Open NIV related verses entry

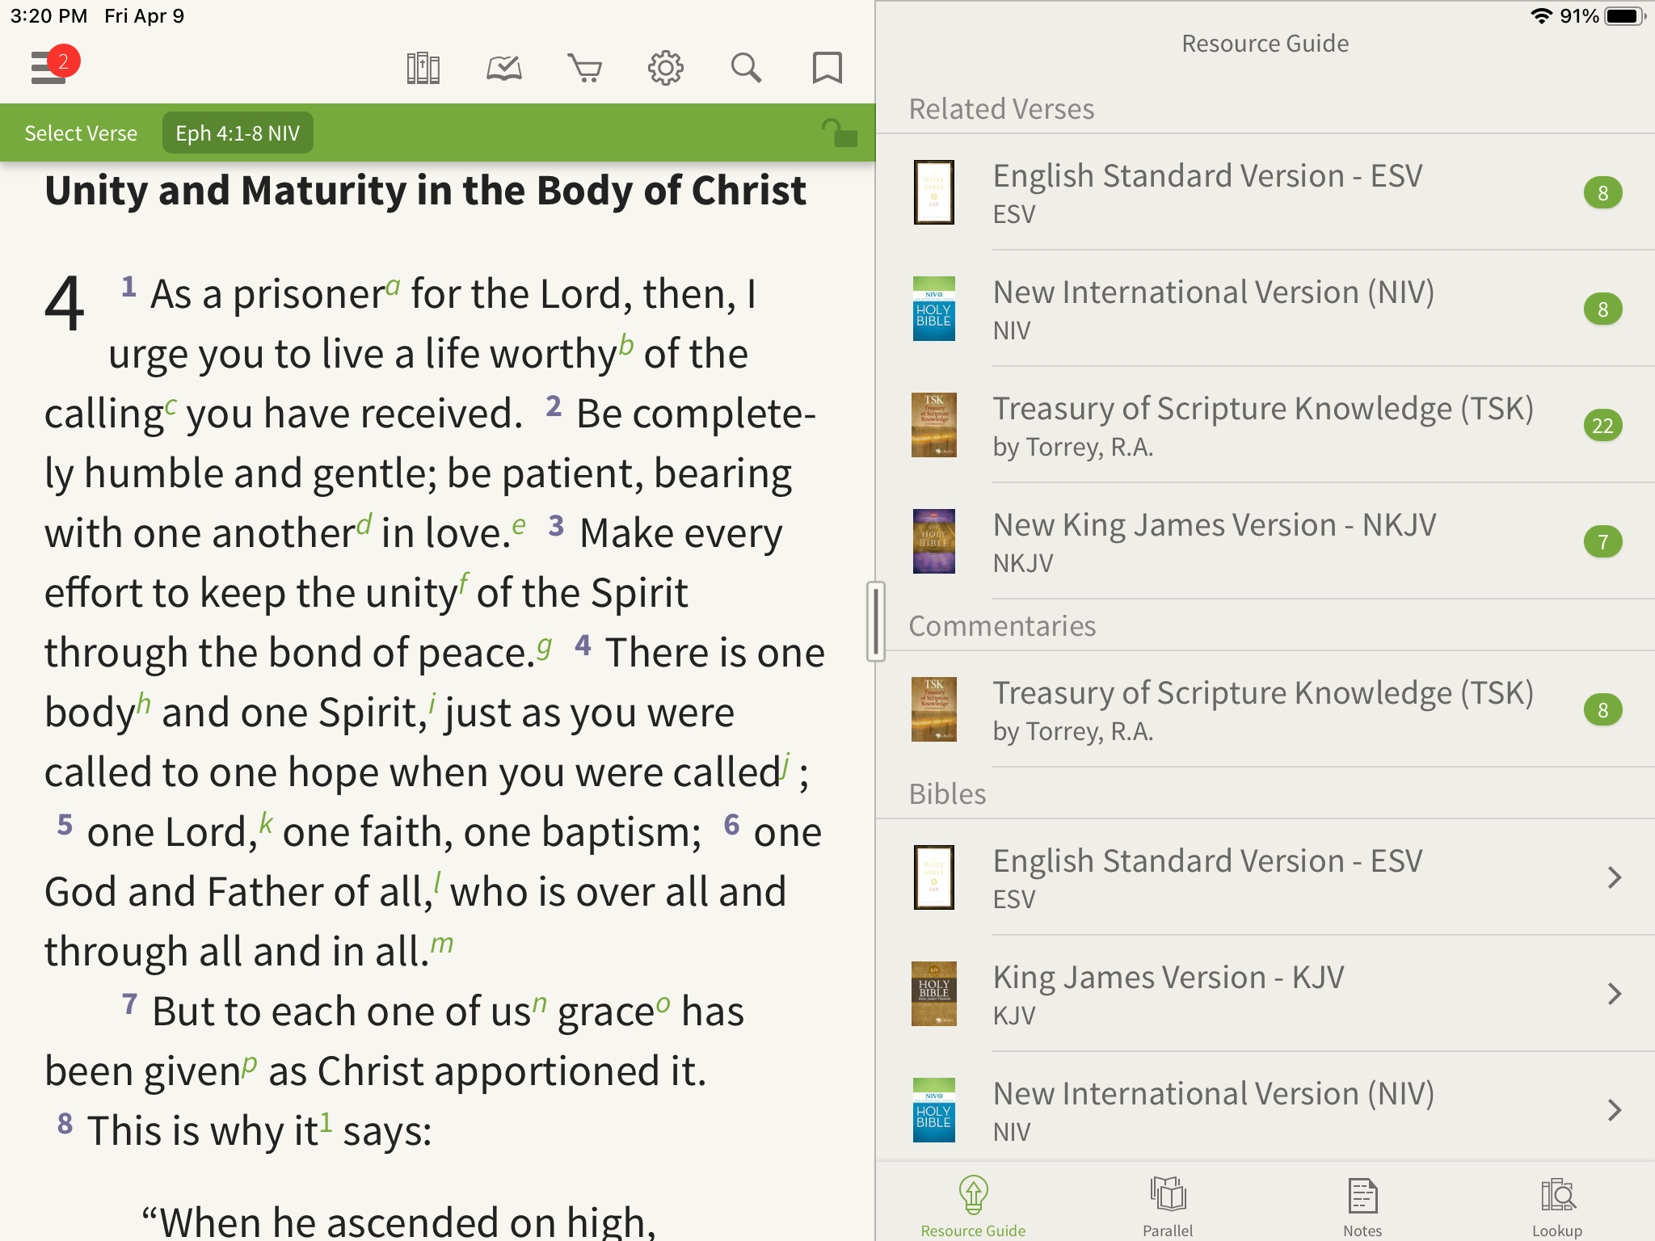(x=1265, y=309)
